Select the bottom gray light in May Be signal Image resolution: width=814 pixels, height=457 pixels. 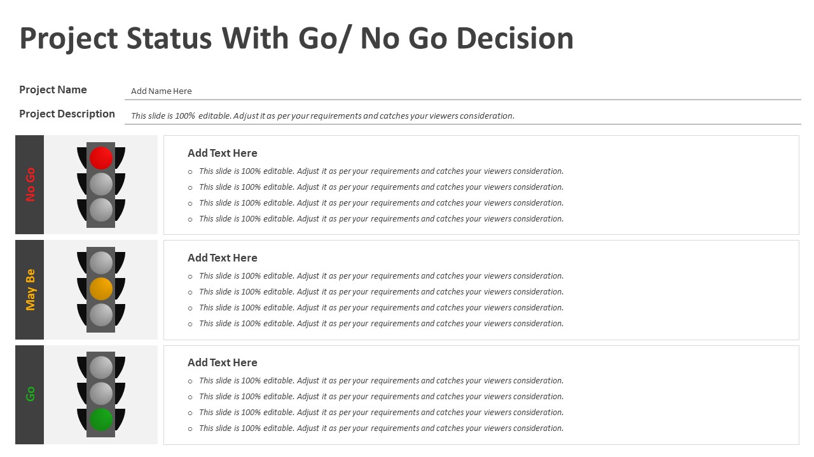tap(101, 315)
